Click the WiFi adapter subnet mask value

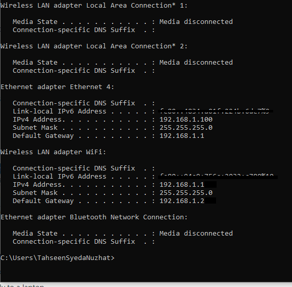click(186, 193)
